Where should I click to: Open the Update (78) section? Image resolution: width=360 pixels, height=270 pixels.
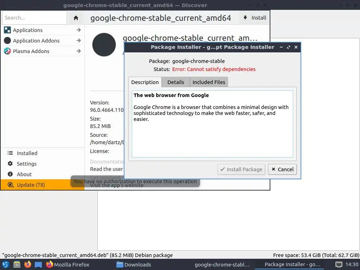click(x=43, y=185)
